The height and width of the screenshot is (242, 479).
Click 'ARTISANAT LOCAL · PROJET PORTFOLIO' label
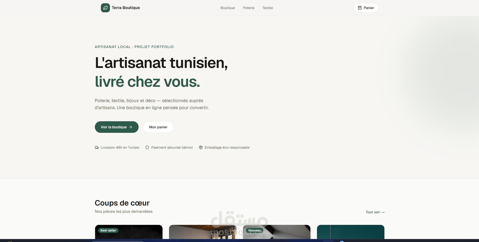coord(134,47)
